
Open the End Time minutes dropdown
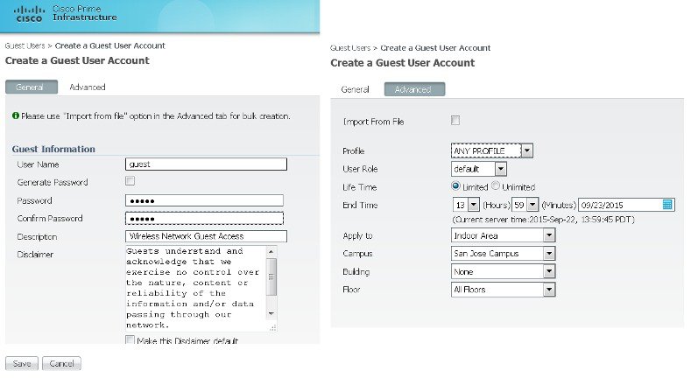click(525, 205)
